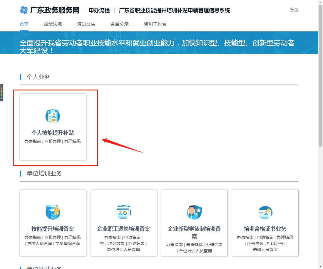Open 单位培训人员查询 under 企业职工适岗培训备案
Image resolution: width=323 pixels, height=269 pixels.
tap(123, 250)
